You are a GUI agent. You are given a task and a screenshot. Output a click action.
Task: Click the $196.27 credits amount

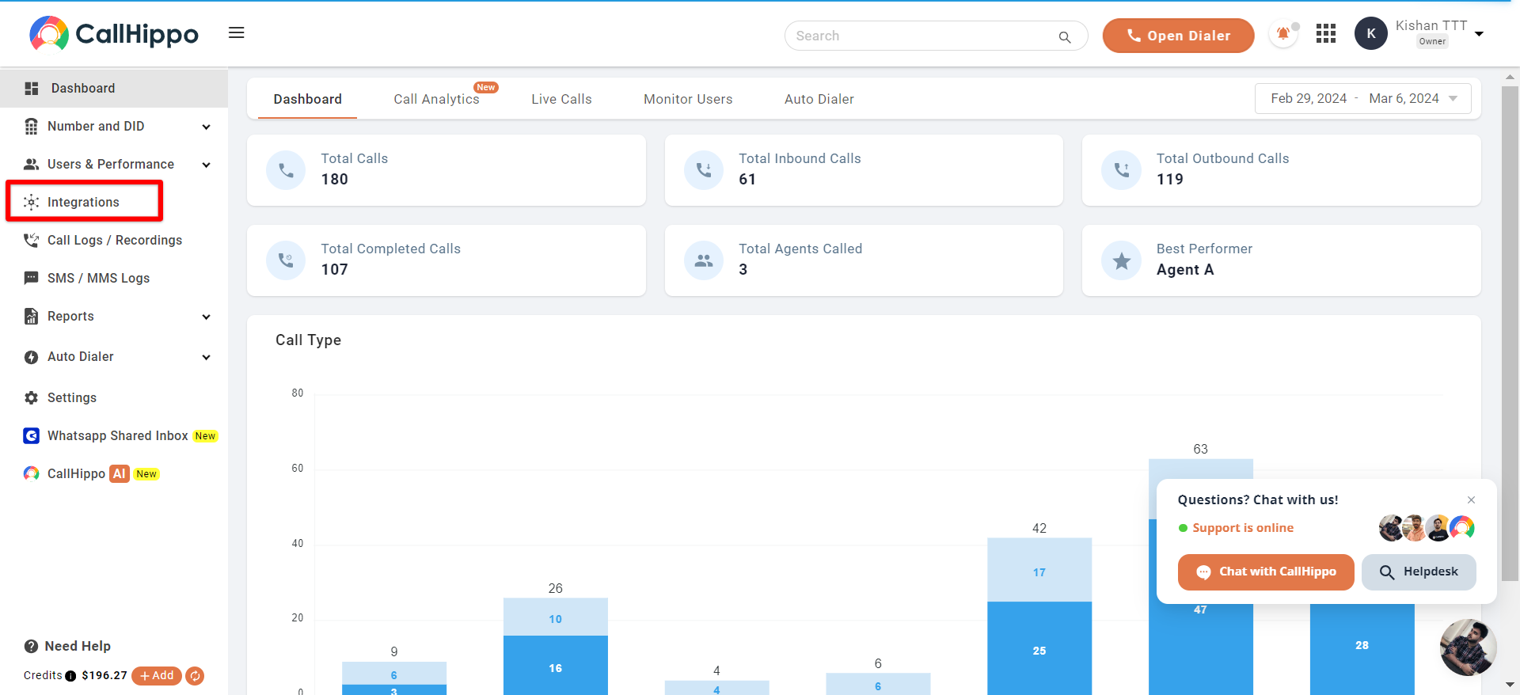point(104,676)
